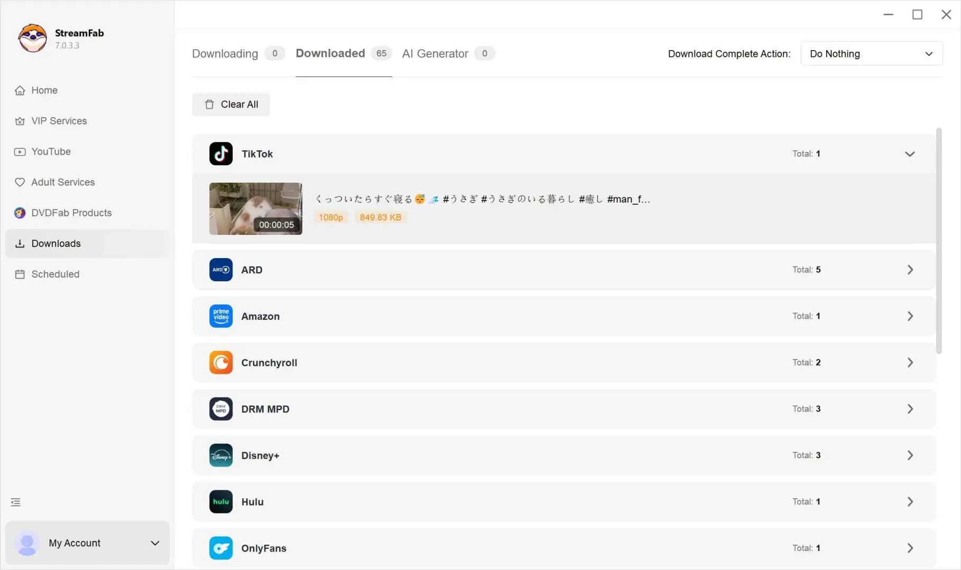Open Adult Services in the sidebar
Screen dimensions: 961x570
coord(87,182)
